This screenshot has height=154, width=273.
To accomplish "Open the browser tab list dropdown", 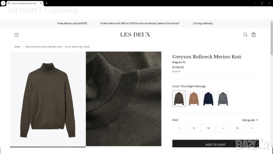I will (x=3, y=3).
